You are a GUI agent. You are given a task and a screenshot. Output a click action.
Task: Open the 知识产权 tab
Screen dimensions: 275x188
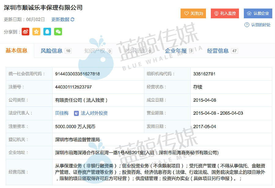(95, 51)
